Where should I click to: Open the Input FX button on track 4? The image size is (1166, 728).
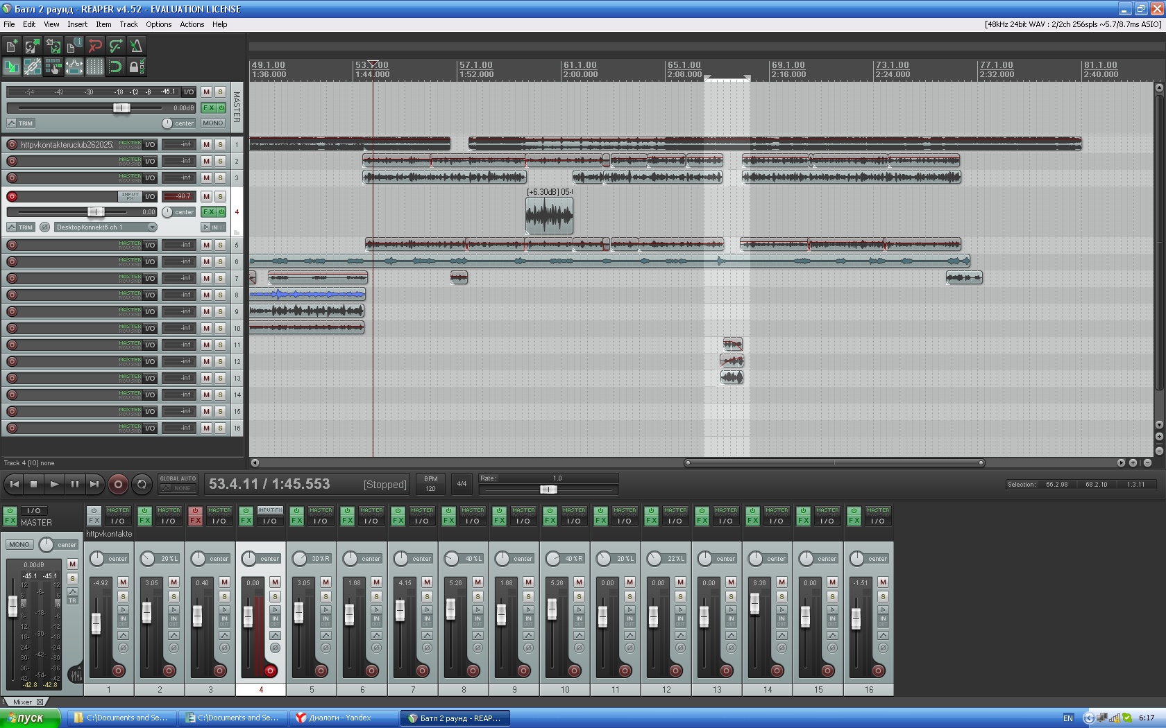[130, 196]
